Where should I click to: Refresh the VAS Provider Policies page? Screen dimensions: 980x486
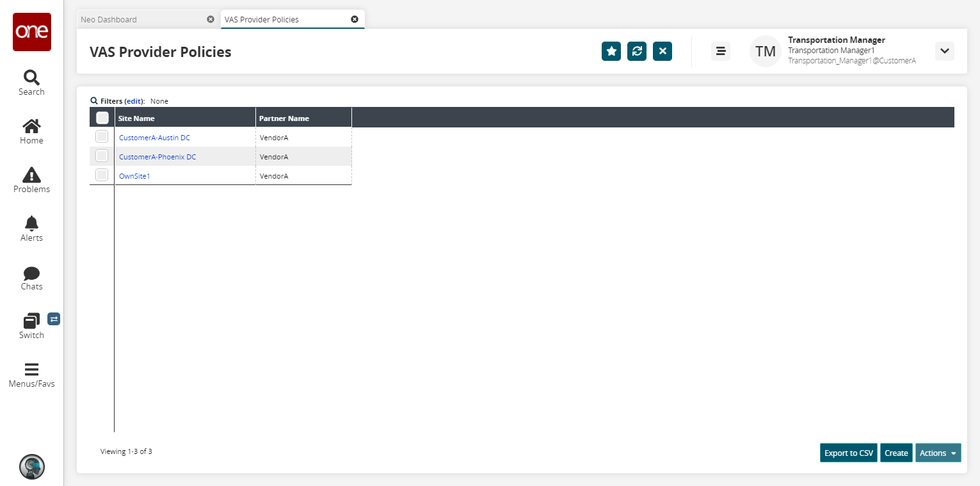[637, 51]
